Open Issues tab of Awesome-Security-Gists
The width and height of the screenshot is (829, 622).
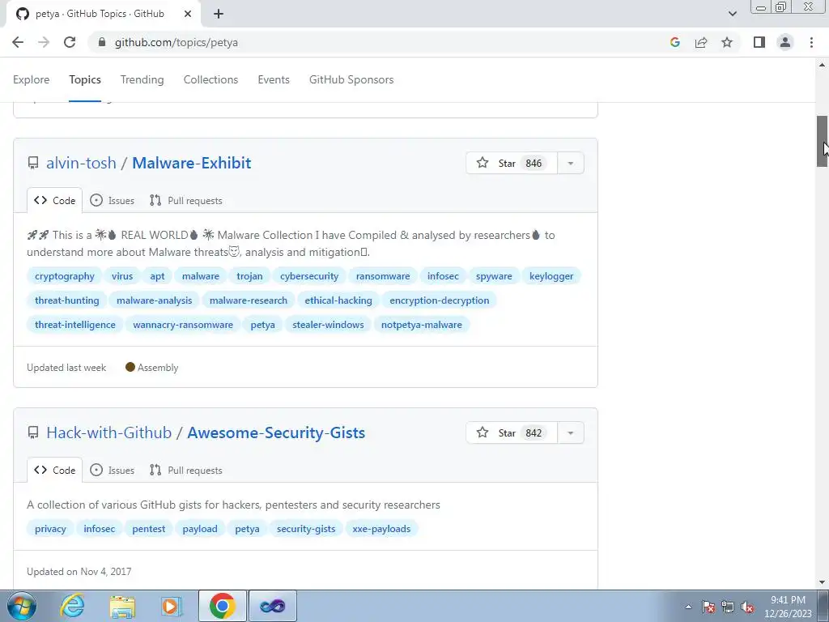pos(112,471)
